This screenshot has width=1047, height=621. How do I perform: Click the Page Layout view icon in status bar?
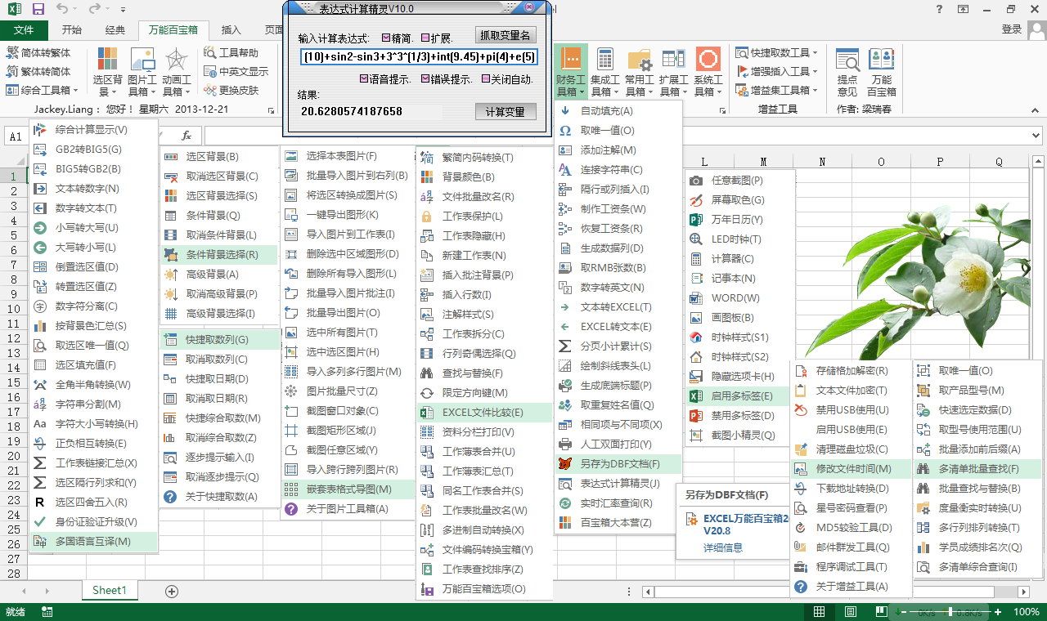(x=851, y=611)
